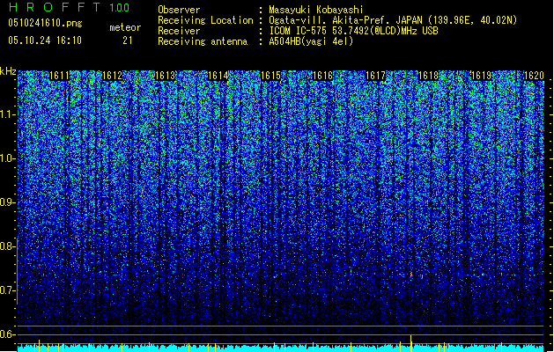
Task: Click the 1616 time marker
Action: coord(323,76)
